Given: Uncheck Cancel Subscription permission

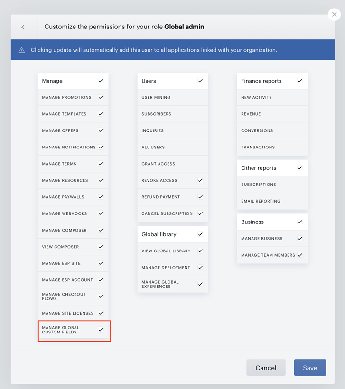Looking at the screenshot, I should 200,213.
